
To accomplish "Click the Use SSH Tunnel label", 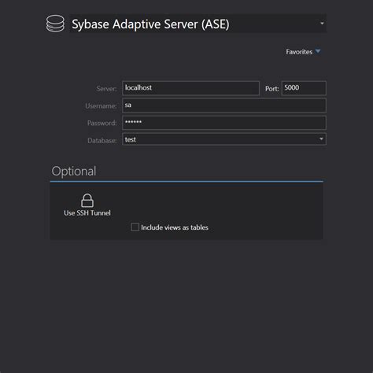I will point(87,213).
